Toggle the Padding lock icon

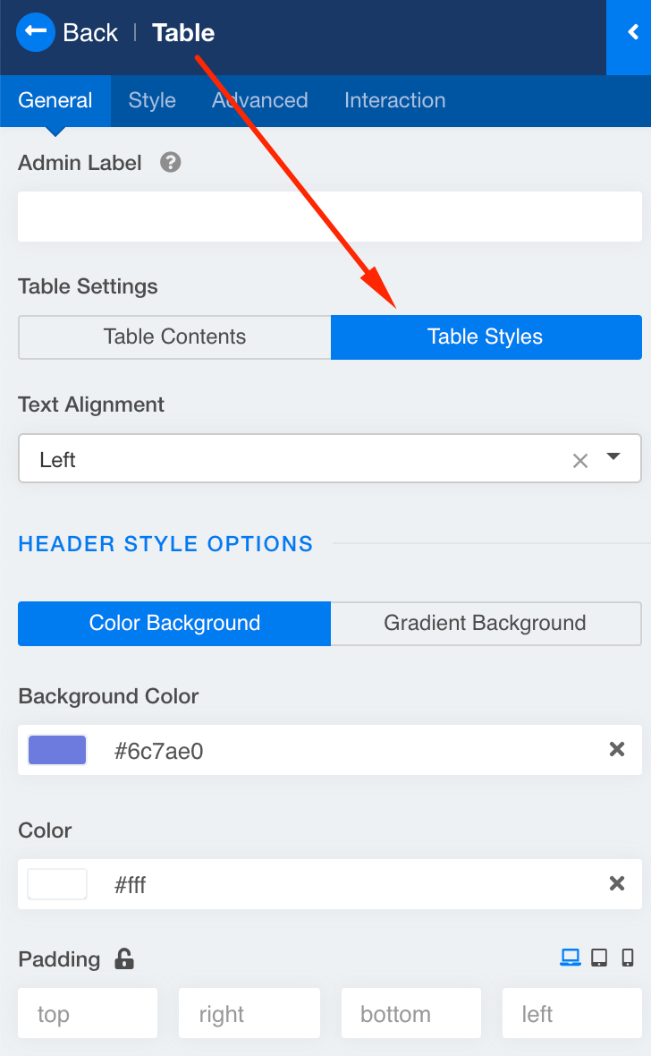click(x=124, y=959)
